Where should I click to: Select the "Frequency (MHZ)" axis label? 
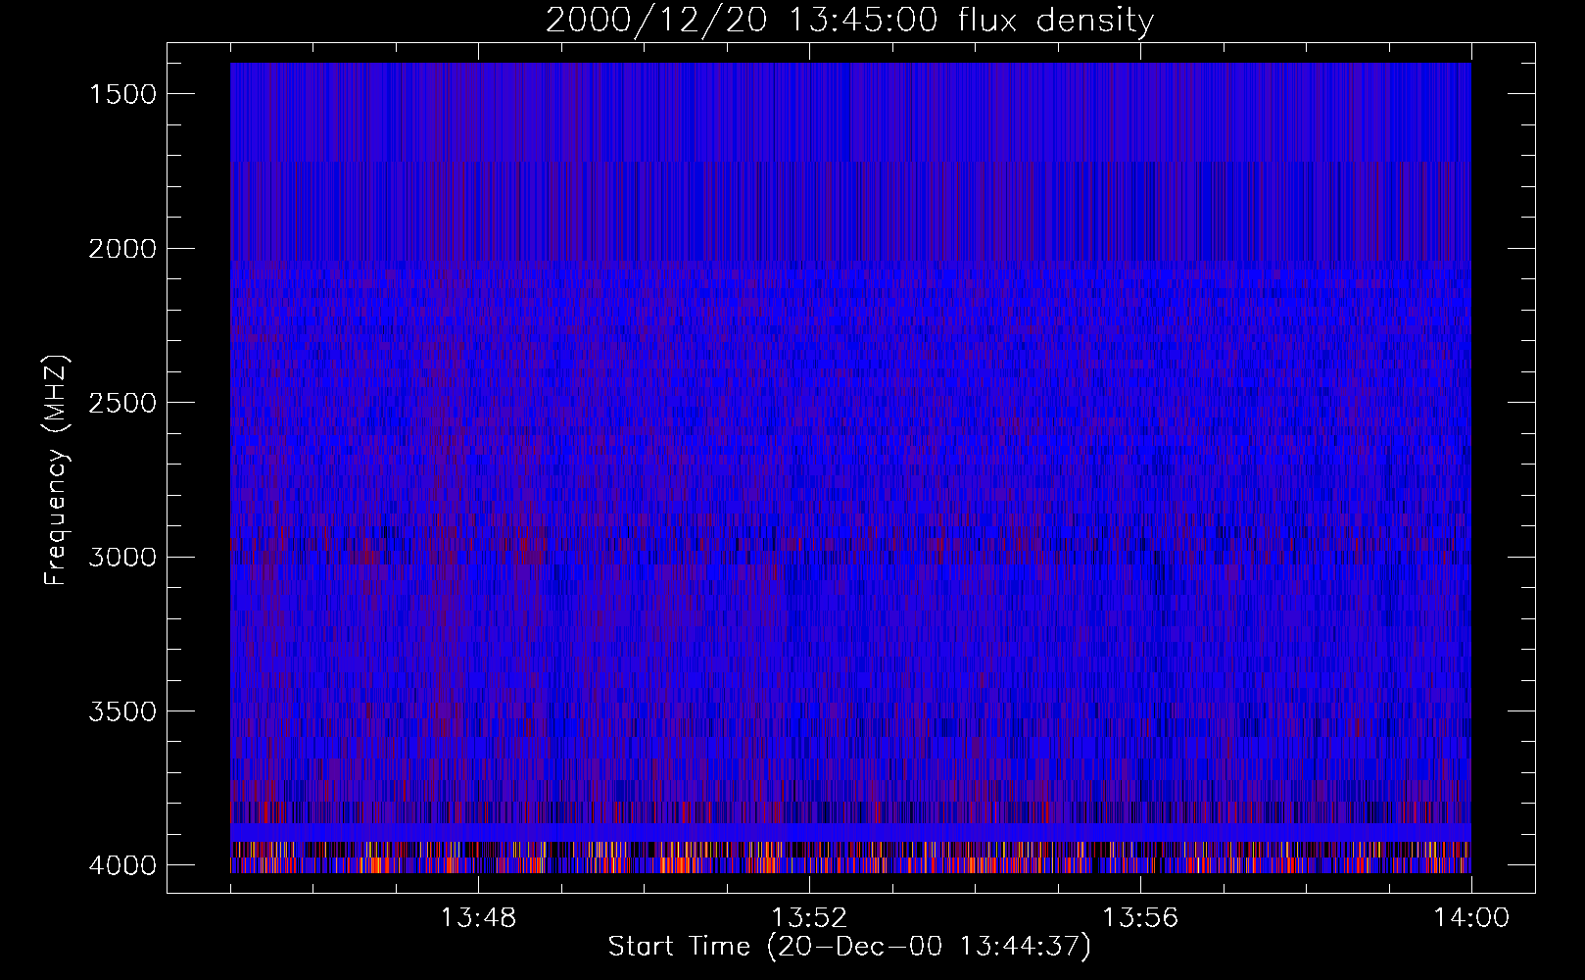(x=56, y=470)
